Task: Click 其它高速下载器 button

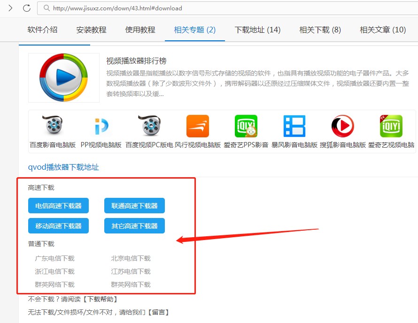Action: 134,226
